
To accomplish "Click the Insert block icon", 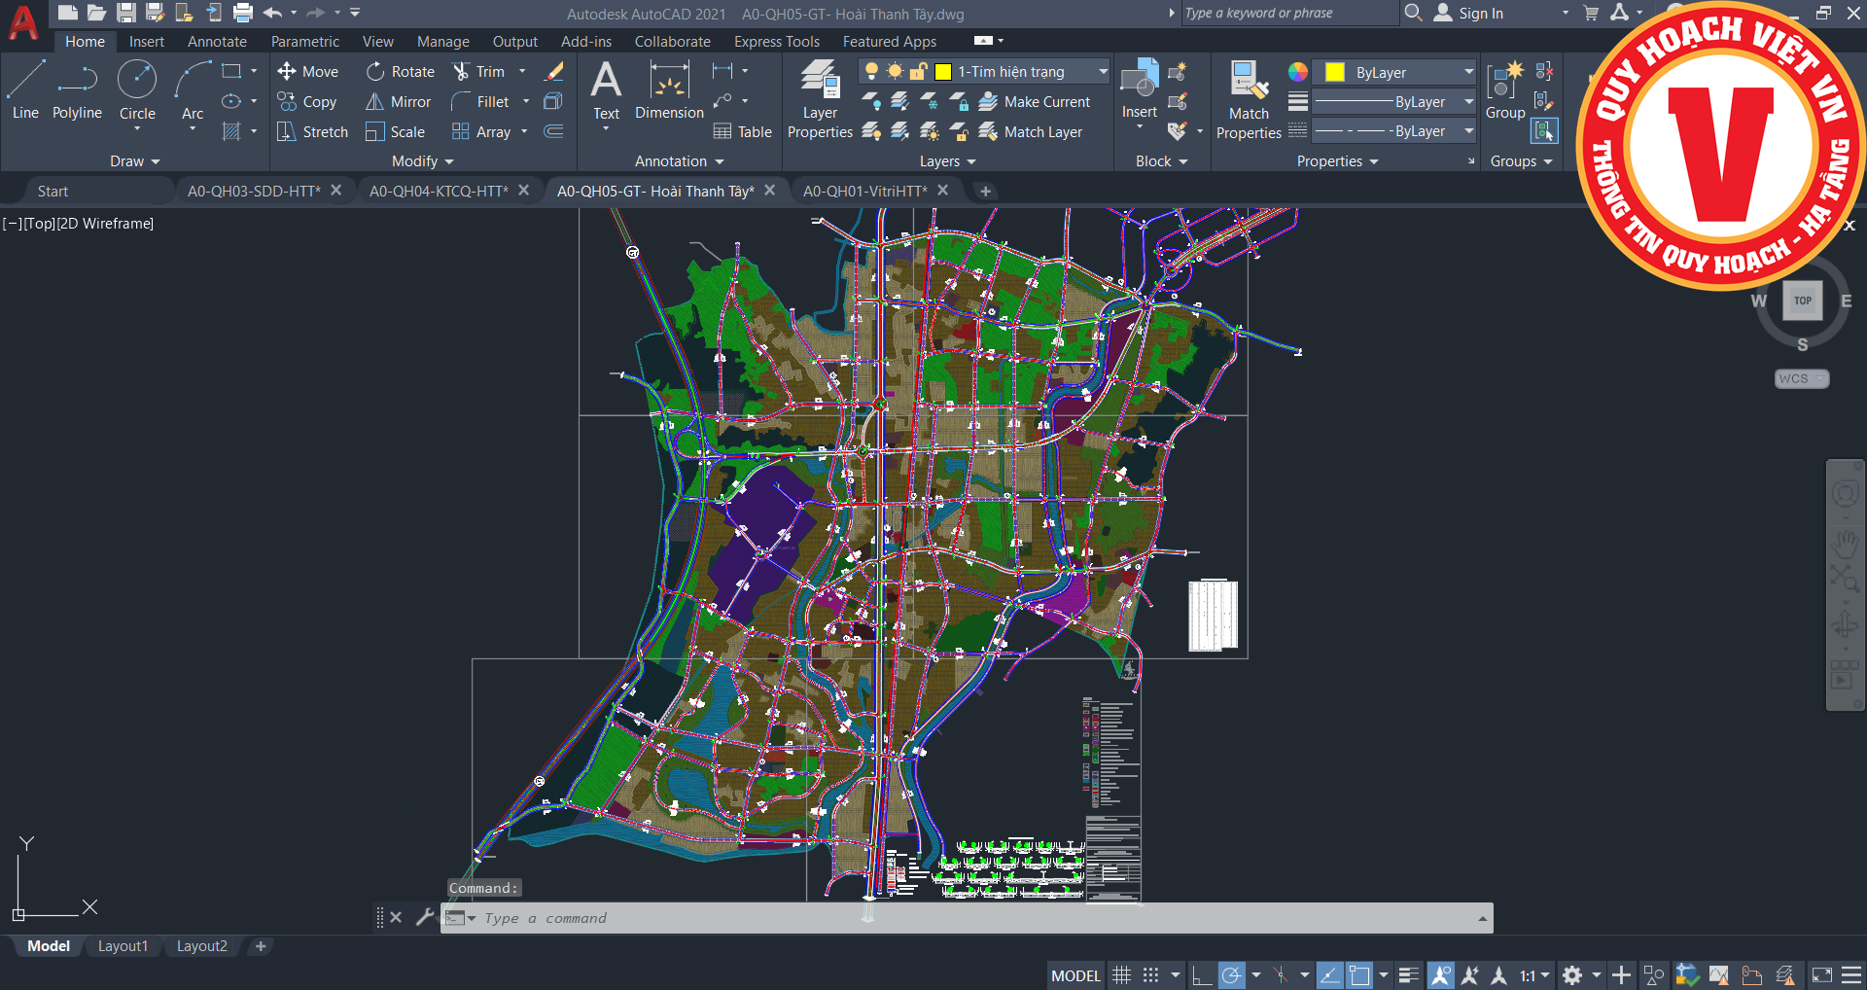I will [1139, 89].
